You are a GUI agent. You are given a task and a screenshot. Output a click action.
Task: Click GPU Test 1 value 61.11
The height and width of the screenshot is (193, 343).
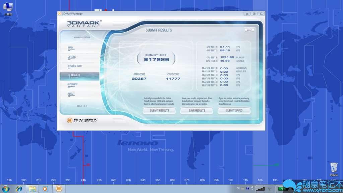click(225, 47)
